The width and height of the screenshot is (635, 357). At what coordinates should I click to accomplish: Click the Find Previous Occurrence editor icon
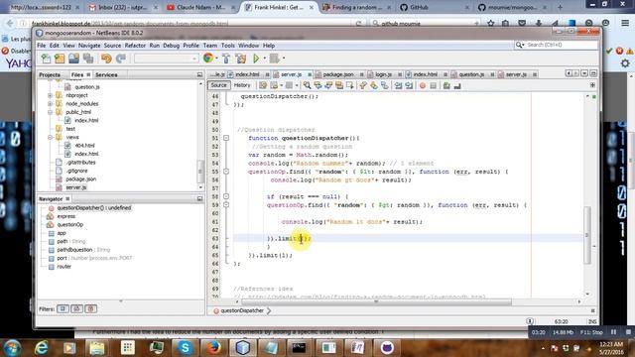tap(317, 85)
